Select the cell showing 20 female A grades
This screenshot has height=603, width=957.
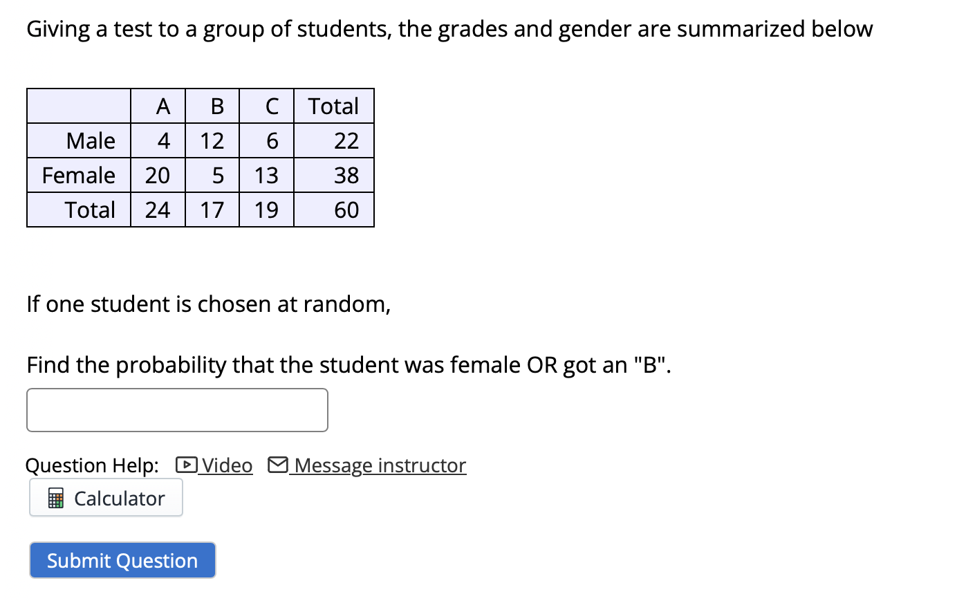point(158,175)
